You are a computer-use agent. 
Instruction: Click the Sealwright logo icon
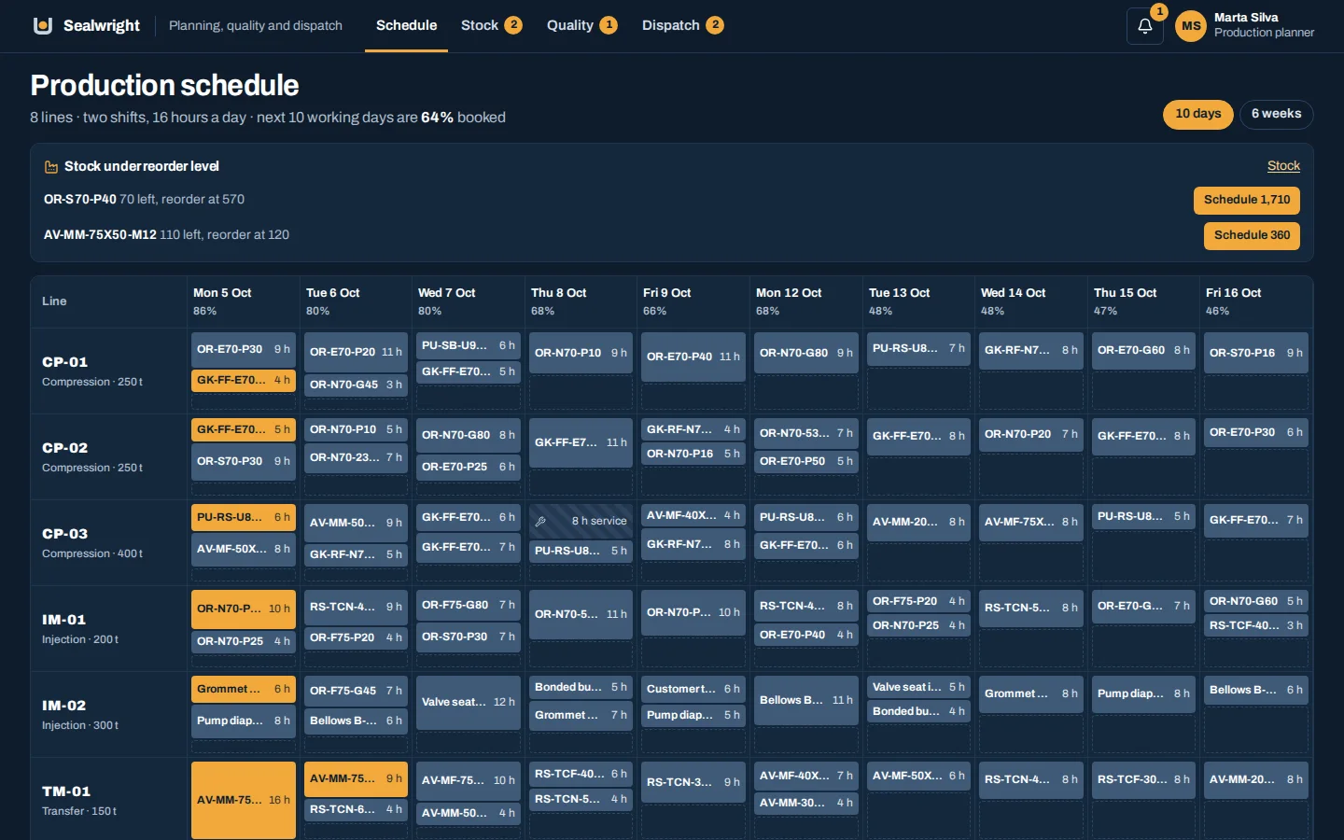tap(42, 25)
